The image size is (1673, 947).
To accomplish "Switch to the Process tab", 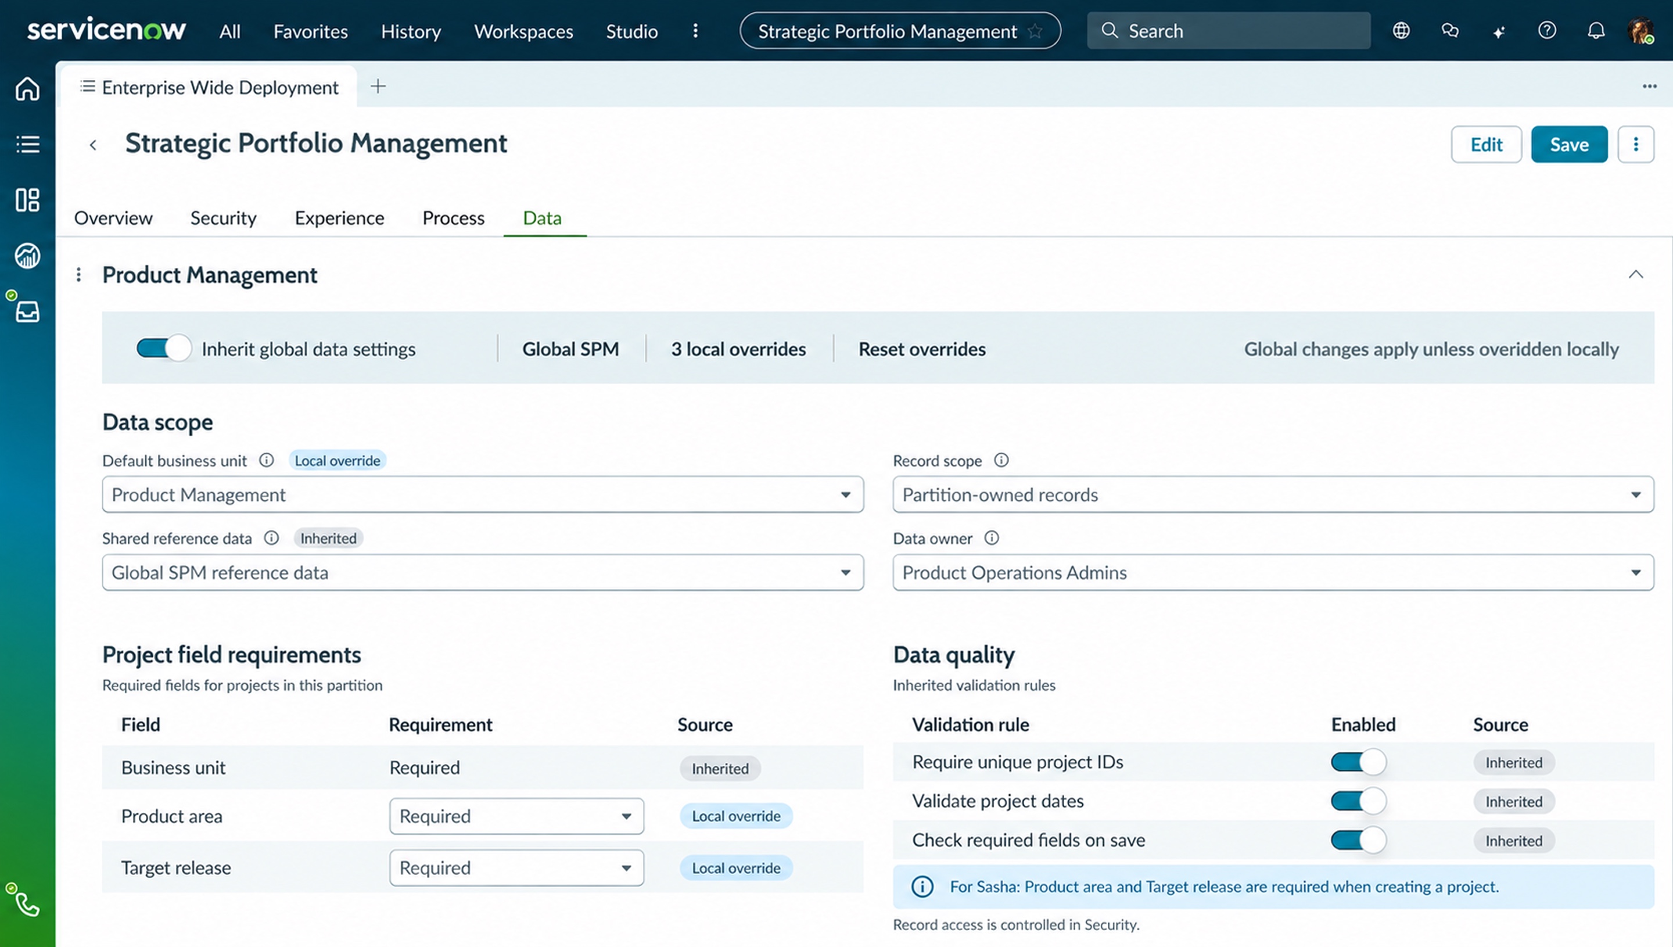I will (x=453, y=218).
